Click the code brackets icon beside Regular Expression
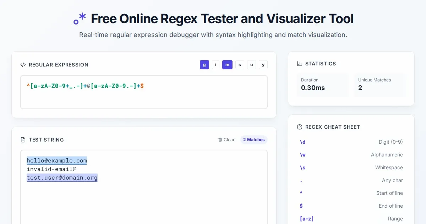Viewport: 426px width, 224px height. point(23,65)
